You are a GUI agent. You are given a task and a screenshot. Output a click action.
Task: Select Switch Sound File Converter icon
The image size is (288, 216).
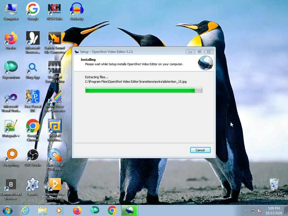click(x=55, y=43)
